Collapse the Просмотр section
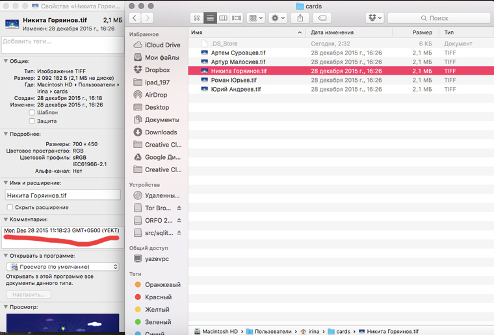This screenshot has height=335, width=494. (6, 306)
